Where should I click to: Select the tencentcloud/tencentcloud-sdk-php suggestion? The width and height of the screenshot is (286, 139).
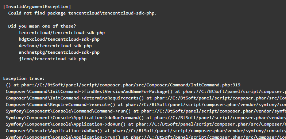point(62,33)
